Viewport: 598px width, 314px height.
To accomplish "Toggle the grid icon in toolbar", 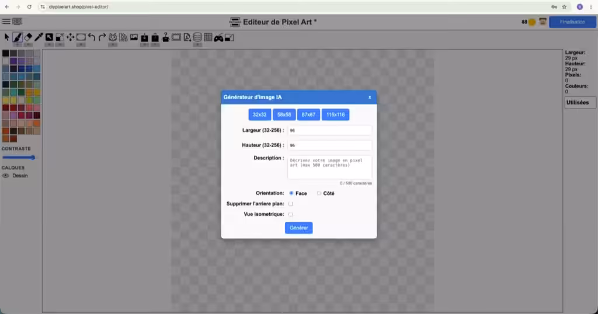I will (208, 37).
